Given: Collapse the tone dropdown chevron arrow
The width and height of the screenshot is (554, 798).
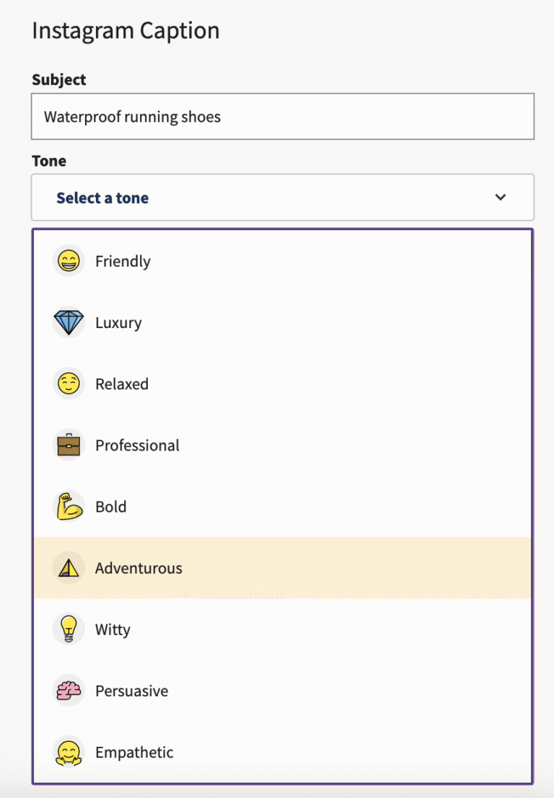Looking at the screenshot, I should click(x=501, y=198).
